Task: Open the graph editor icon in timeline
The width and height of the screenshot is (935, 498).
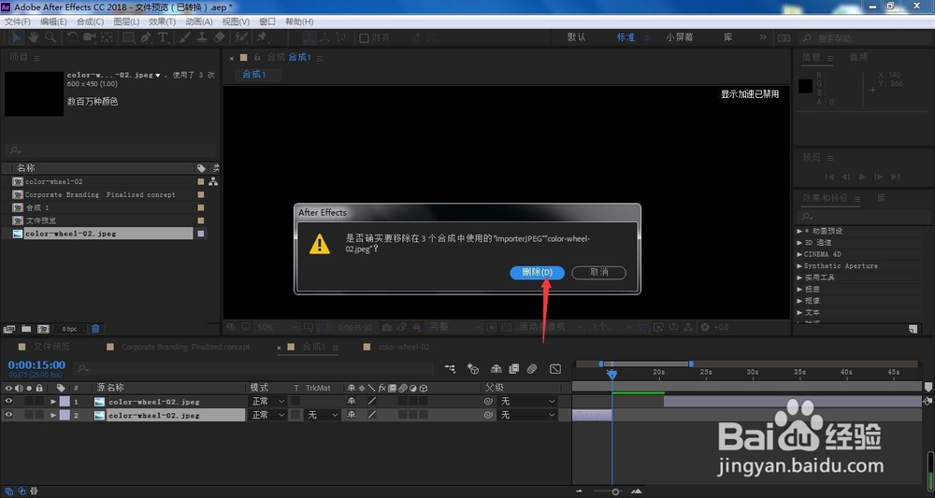Action: (x=555, y=369)
